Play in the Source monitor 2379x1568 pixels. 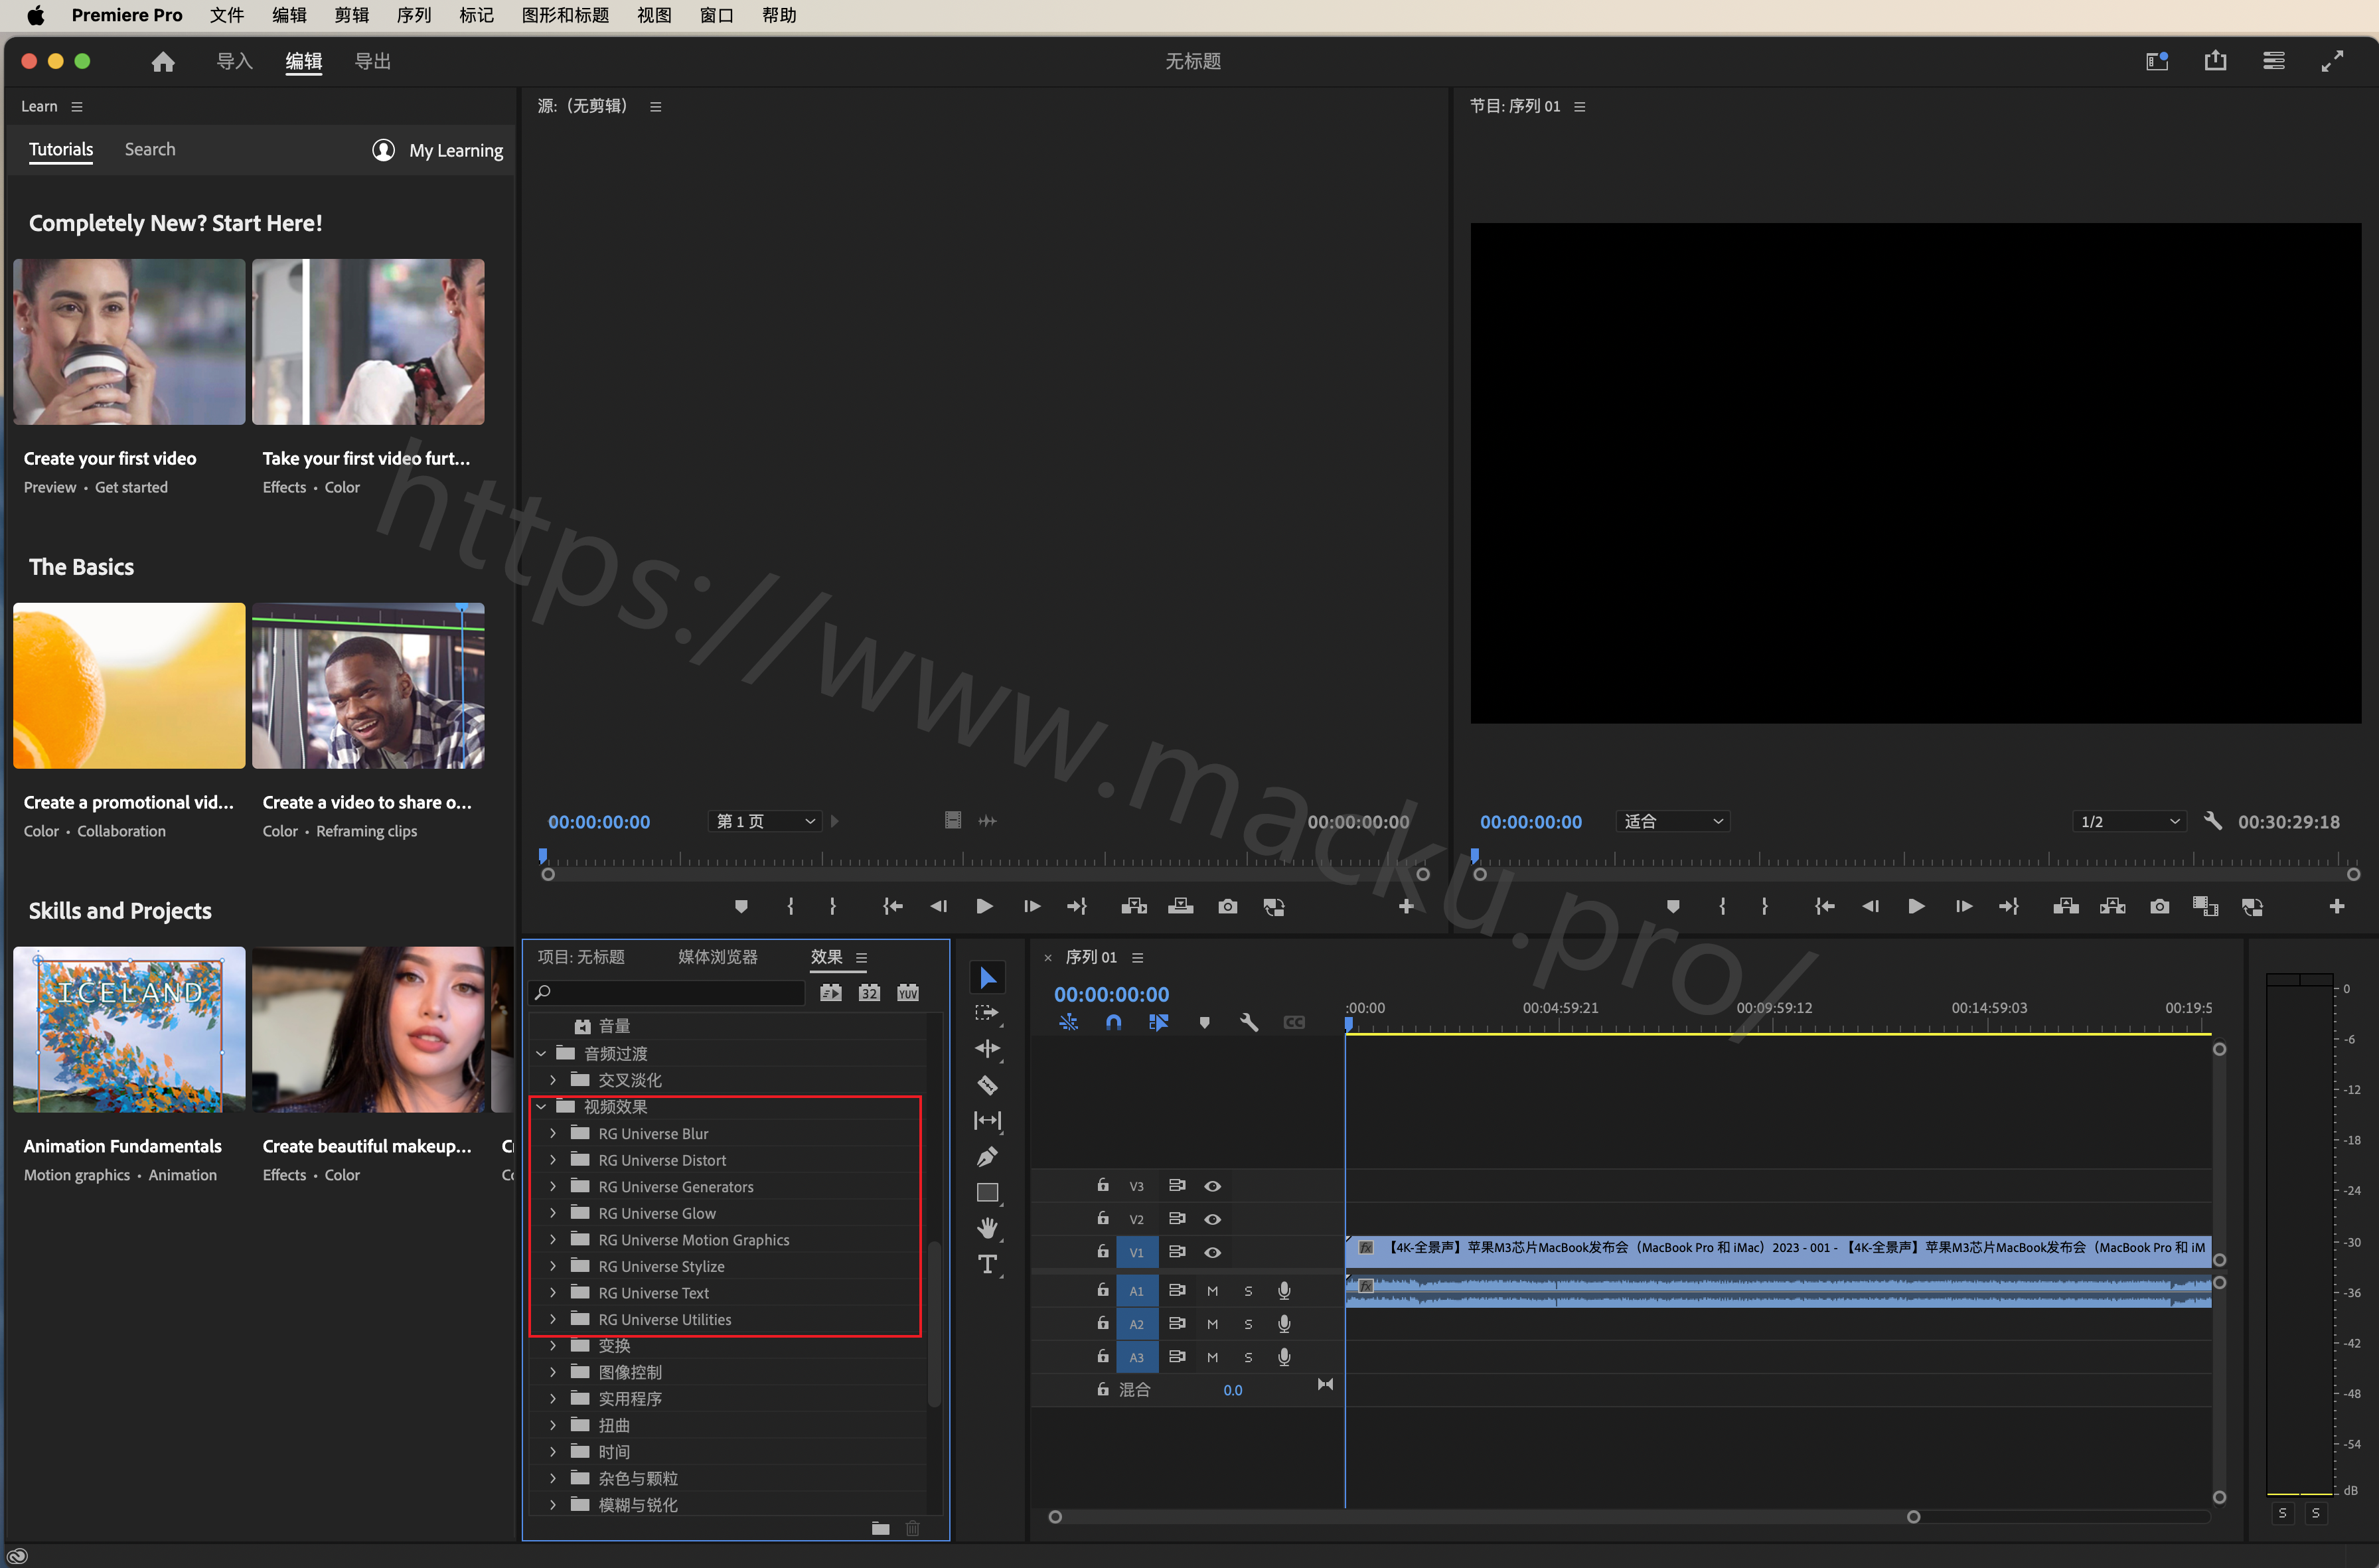pos(984,906)
